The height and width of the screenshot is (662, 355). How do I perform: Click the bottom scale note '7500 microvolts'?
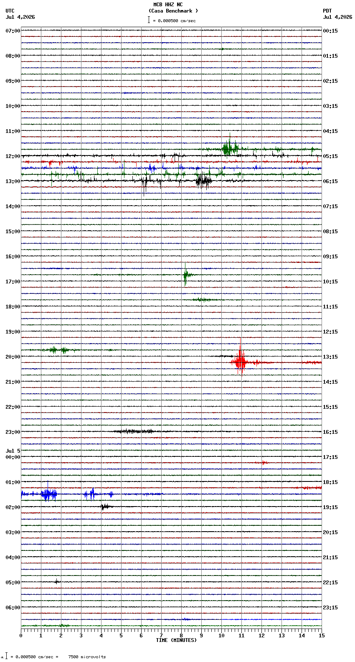(x=87, y=657)
